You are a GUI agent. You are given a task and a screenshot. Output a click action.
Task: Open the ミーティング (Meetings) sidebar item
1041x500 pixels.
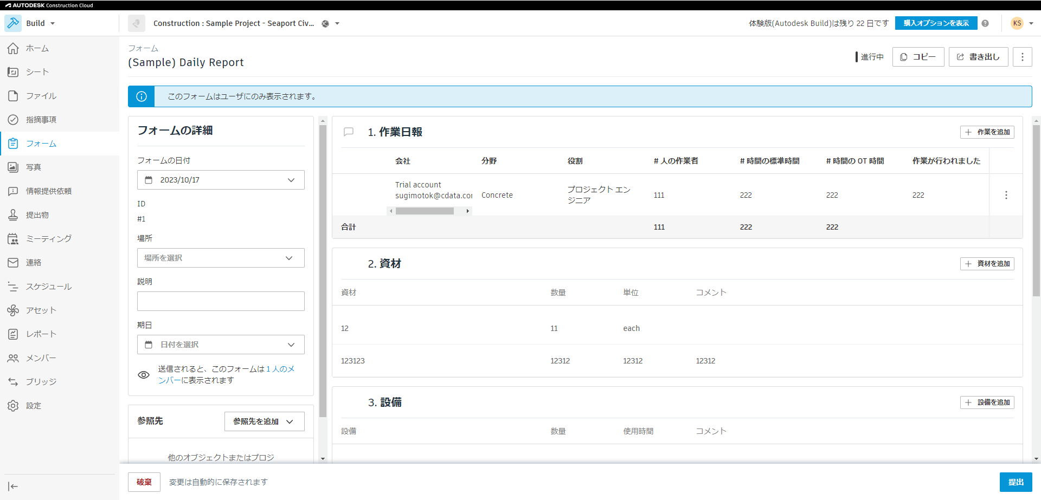[60, 239]
